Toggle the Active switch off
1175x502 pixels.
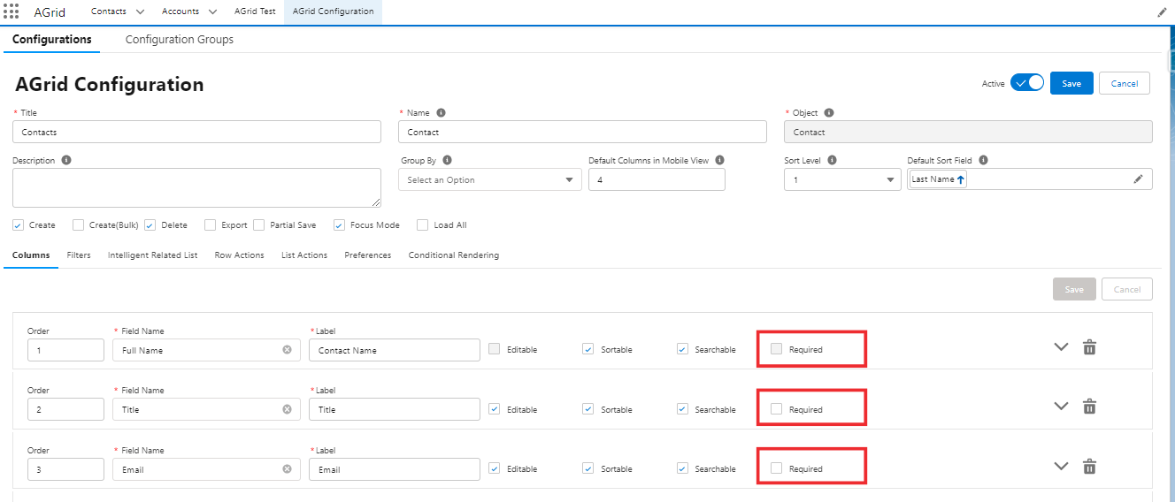1027,83
